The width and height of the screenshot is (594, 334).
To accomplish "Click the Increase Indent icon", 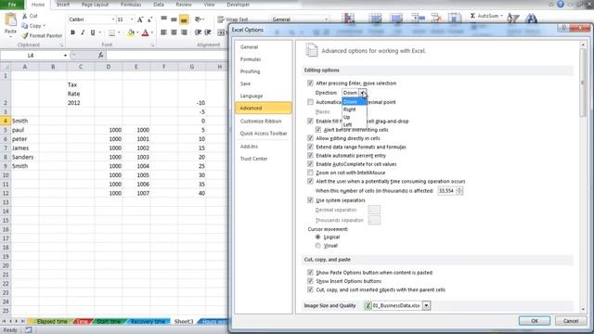I will [208, 33].
